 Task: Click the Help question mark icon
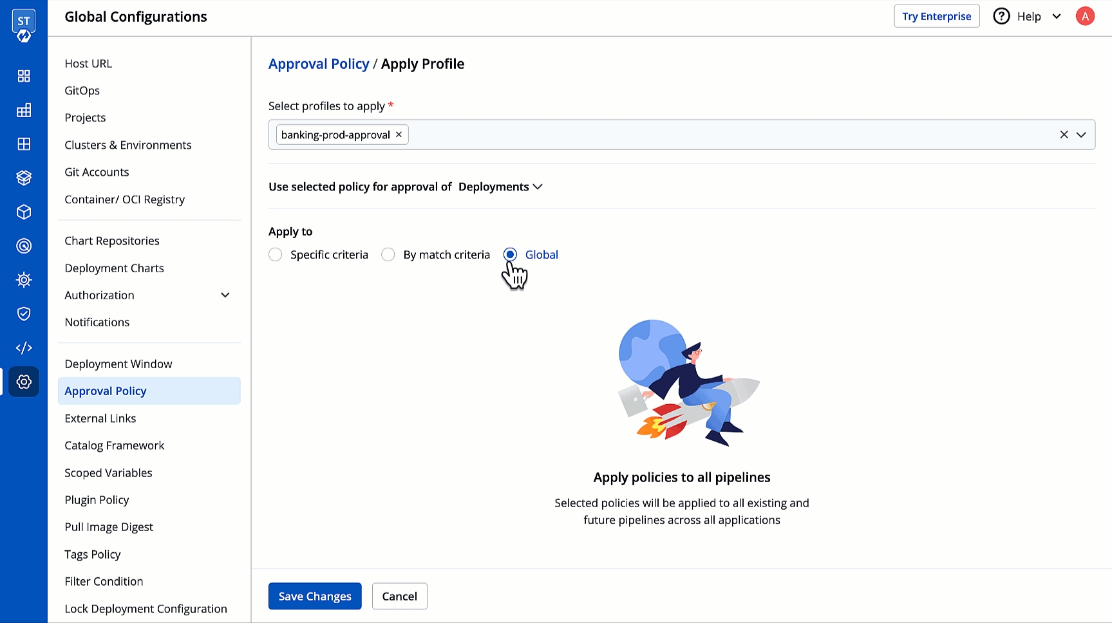coord(1001,16)
